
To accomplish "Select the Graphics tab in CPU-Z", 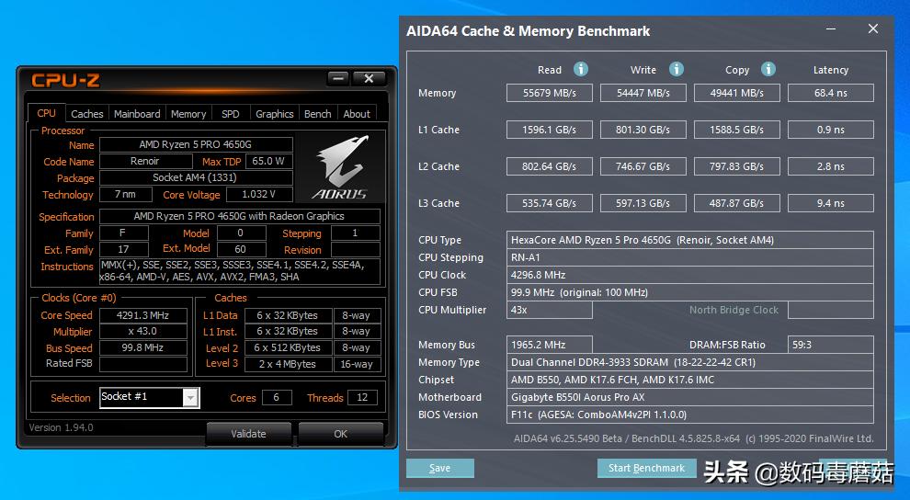I will 275,114.
